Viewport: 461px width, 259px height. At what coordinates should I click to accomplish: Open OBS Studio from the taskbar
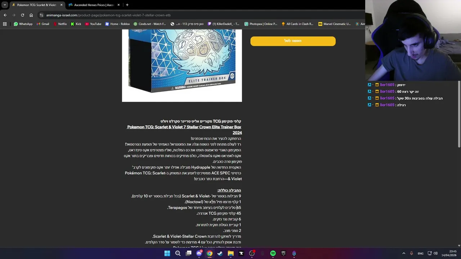[252, 253]
